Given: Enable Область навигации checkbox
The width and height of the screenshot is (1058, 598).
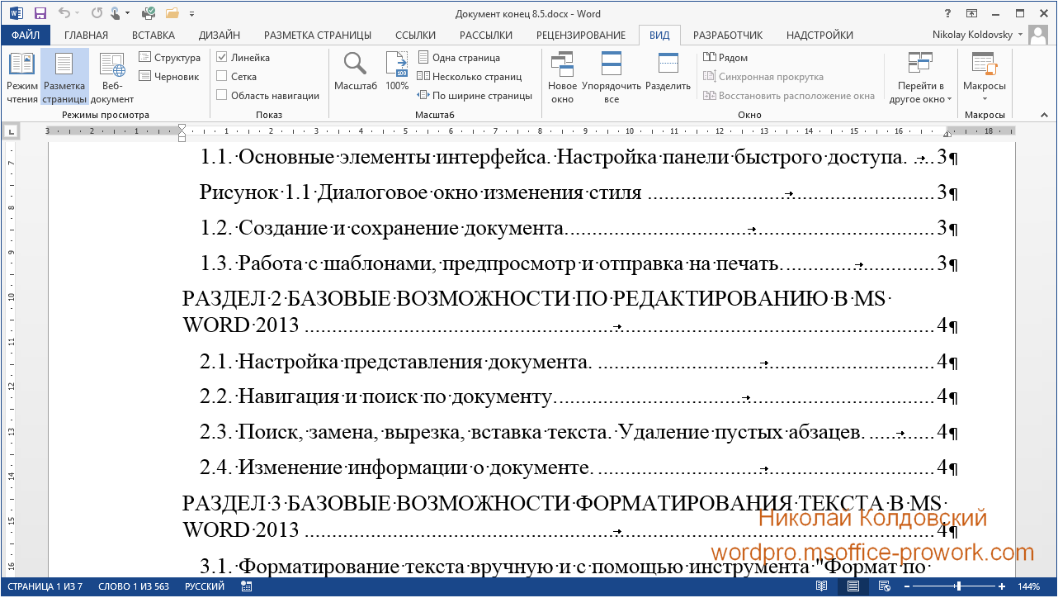Looking at the screenshot, I should click(221, 95).
